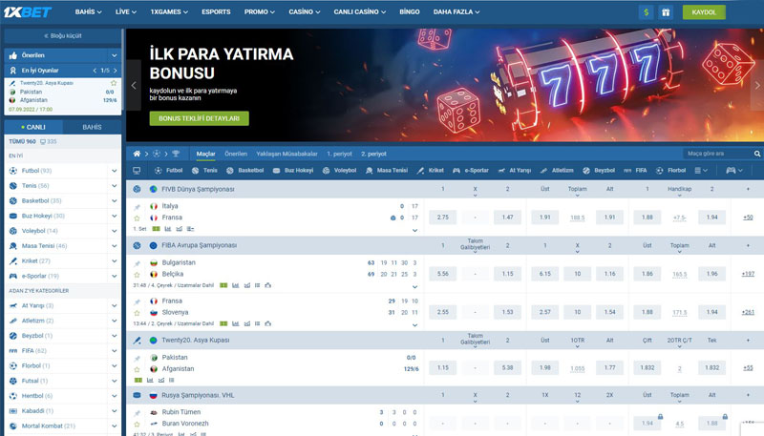Open the BAHİS menu
Viewport: 764px width, 436px height.
(88, 11)
